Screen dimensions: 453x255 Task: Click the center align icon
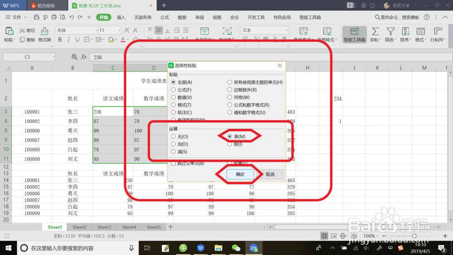[159, 30]
